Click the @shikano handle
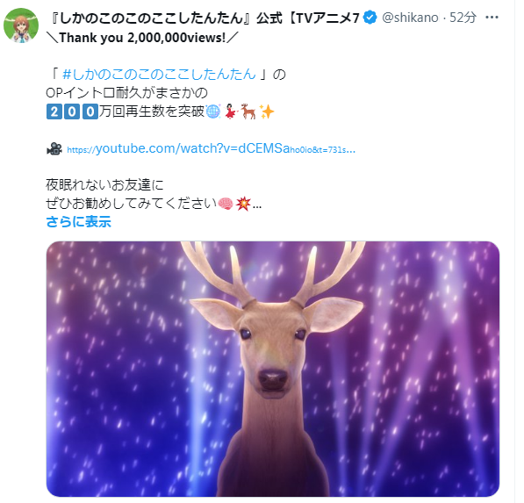524x503 pixels. 410,18
